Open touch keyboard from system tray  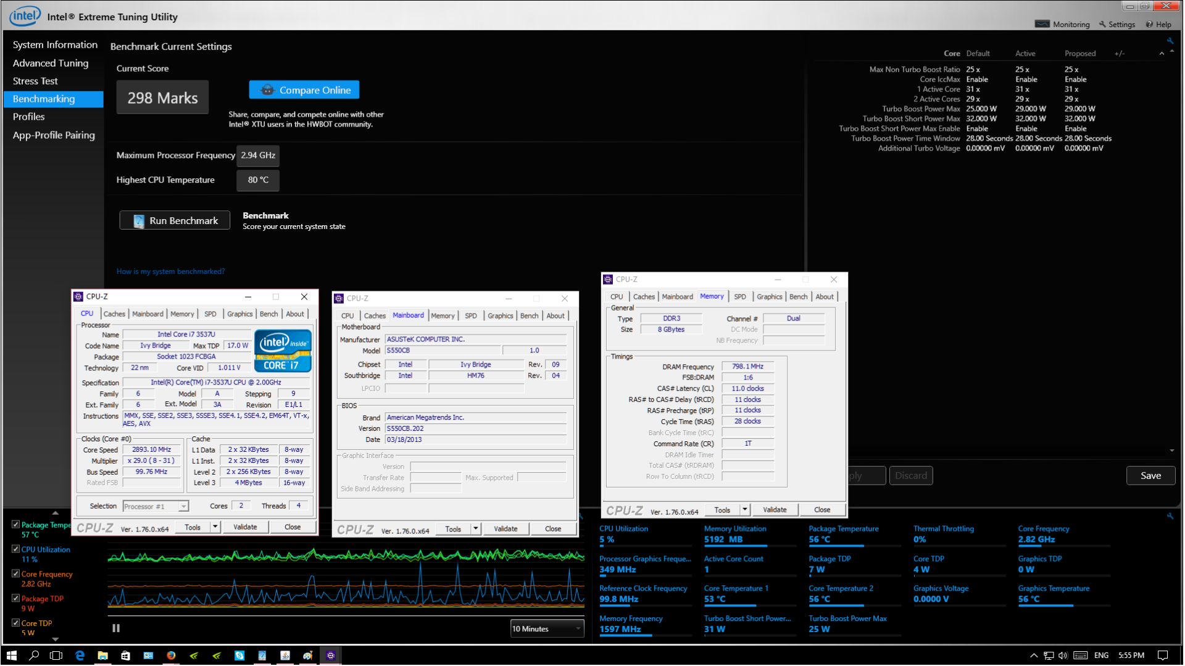pyautogui.click(x=1081, y=655)
